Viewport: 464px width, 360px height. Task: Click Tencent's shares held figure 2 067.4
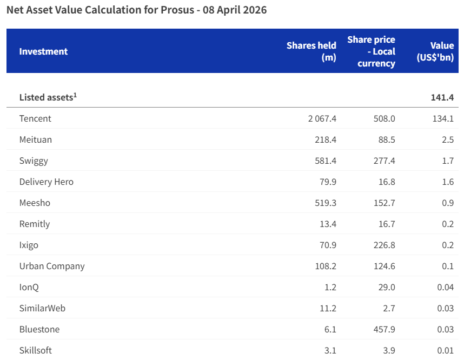322,118
